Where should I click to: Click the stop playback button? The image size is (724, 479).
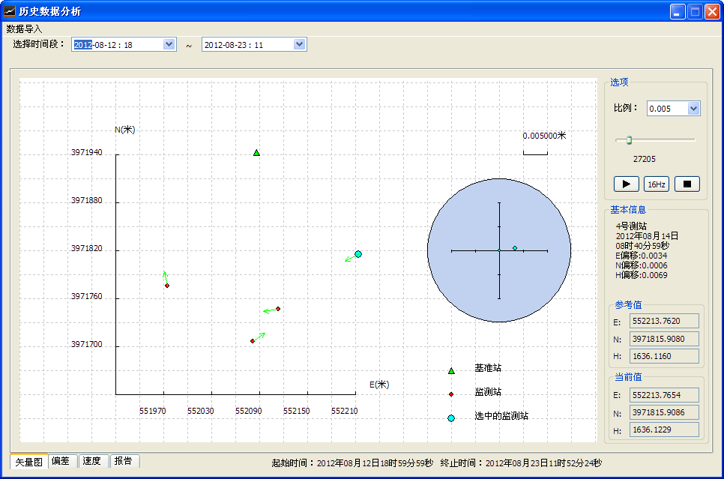(687, 184)
